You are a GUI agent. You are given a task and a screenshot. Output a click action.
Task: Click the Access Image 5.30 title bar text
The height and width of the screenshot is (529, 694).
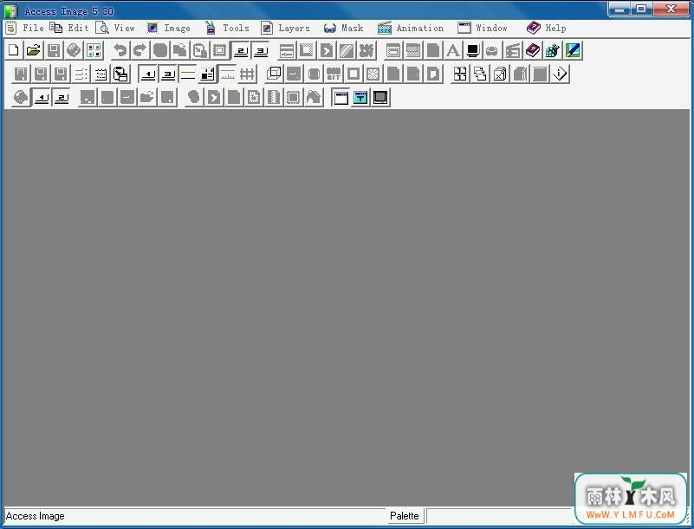point(69,11)
